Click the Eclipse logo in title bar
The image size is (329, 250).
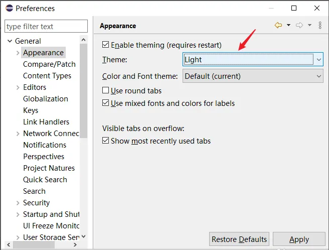coord(9,9)
